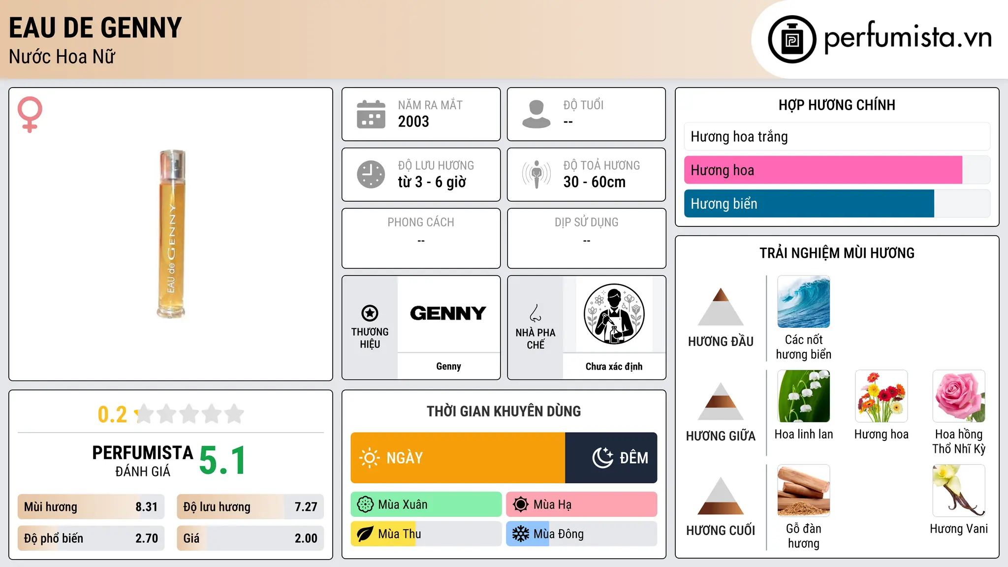The width and height of the screenshot is (1008, 567).
Task: Click the Nước Hoa Nữ subtitle
Action: click(x=62, y=57)
